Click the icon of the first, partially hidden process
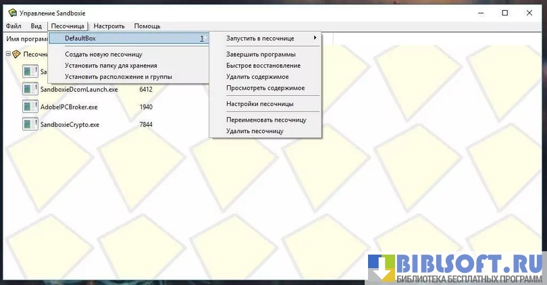This screenshot has height=285, width=547. 30,71
